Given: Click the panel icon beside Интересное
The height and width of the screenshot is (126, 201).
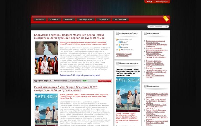Looking at the screenshot, I should coord(145,34).
